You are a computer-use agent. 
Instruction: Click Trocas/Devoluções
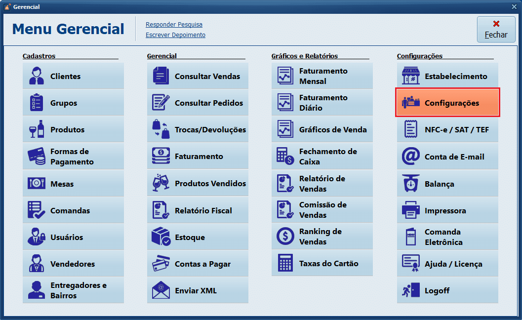[x=198, y=129]
